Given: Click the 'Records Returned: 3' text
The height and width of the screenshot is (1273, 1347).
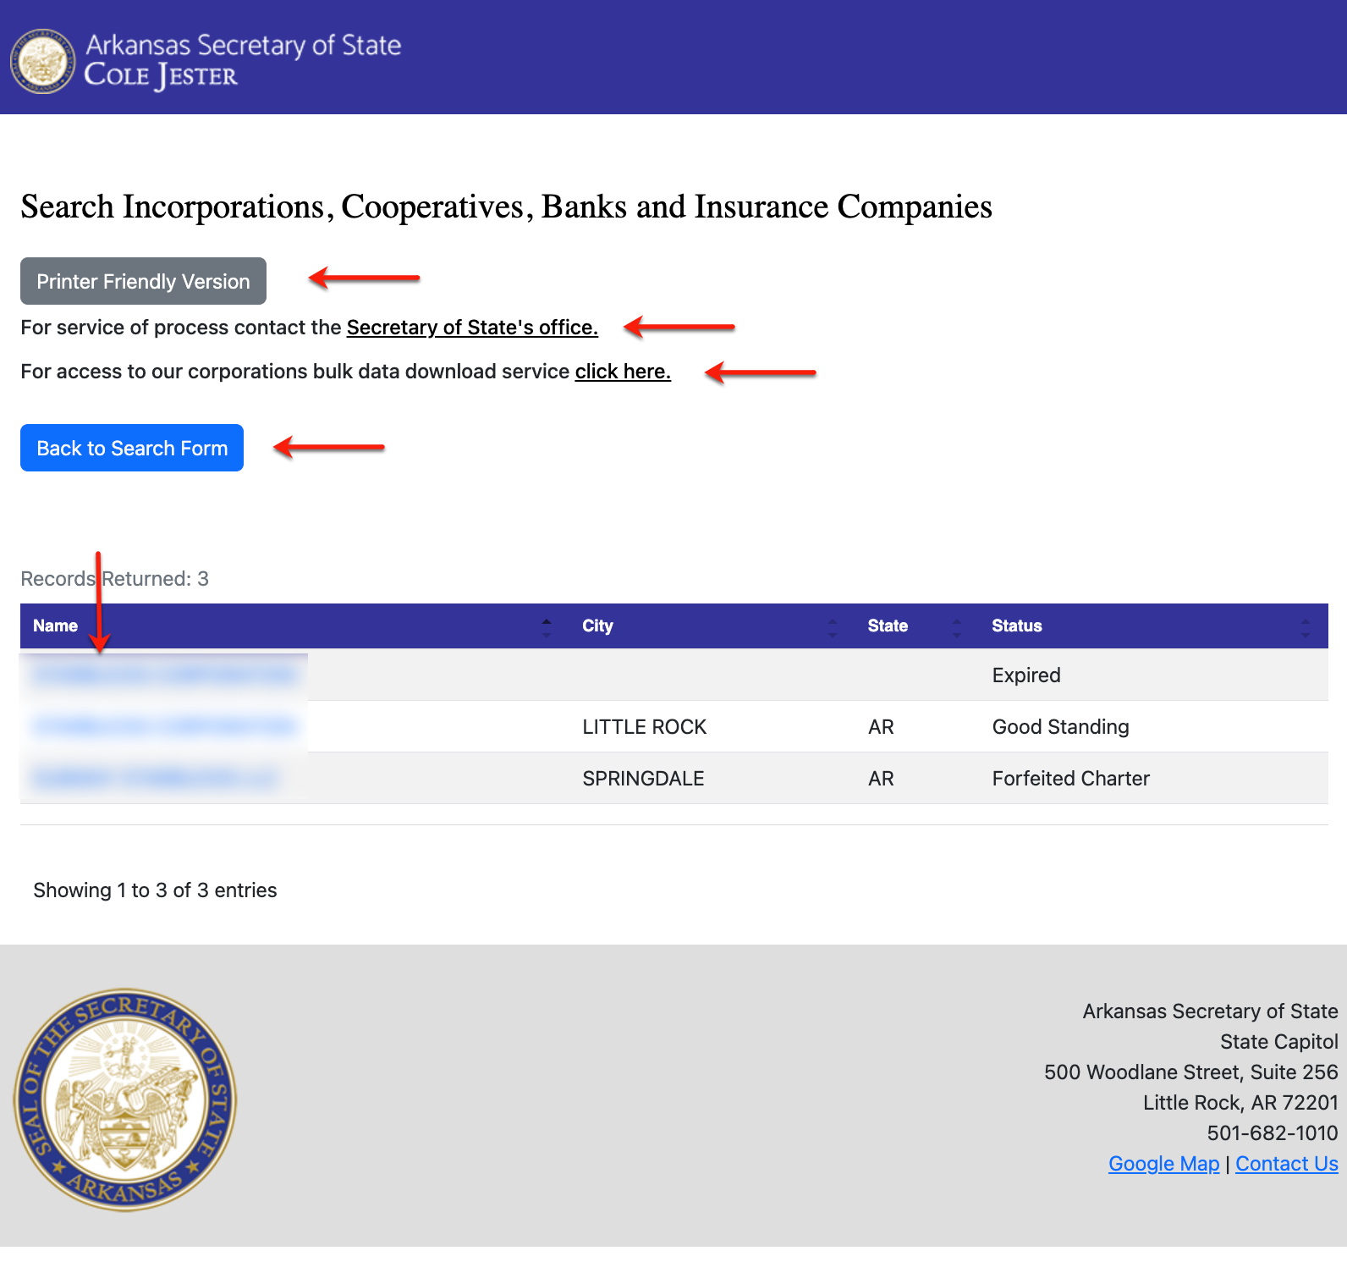Looking at the screenshot, I should point(115,578).
